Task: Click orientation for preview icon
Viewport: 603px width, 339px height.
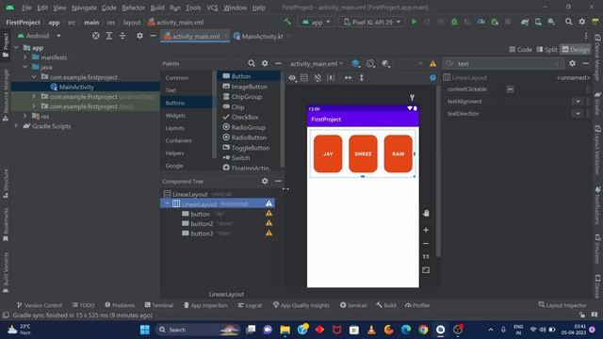Action: point(370,63)
